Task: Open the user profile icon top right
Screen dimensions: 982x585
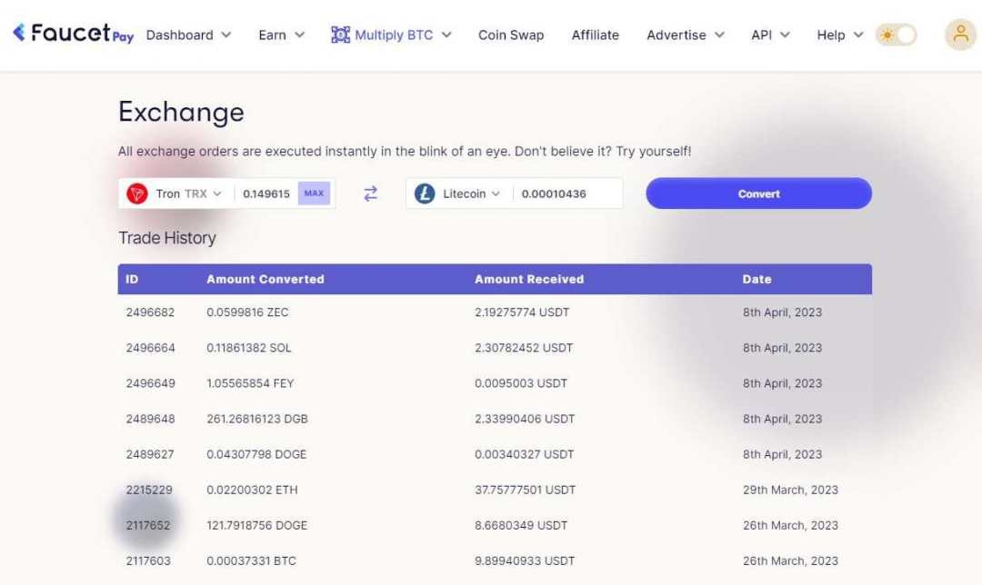Action: click(960, 34)
